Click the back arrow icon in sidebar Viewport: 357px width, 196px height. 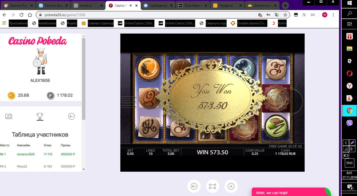tap(71, 116)
